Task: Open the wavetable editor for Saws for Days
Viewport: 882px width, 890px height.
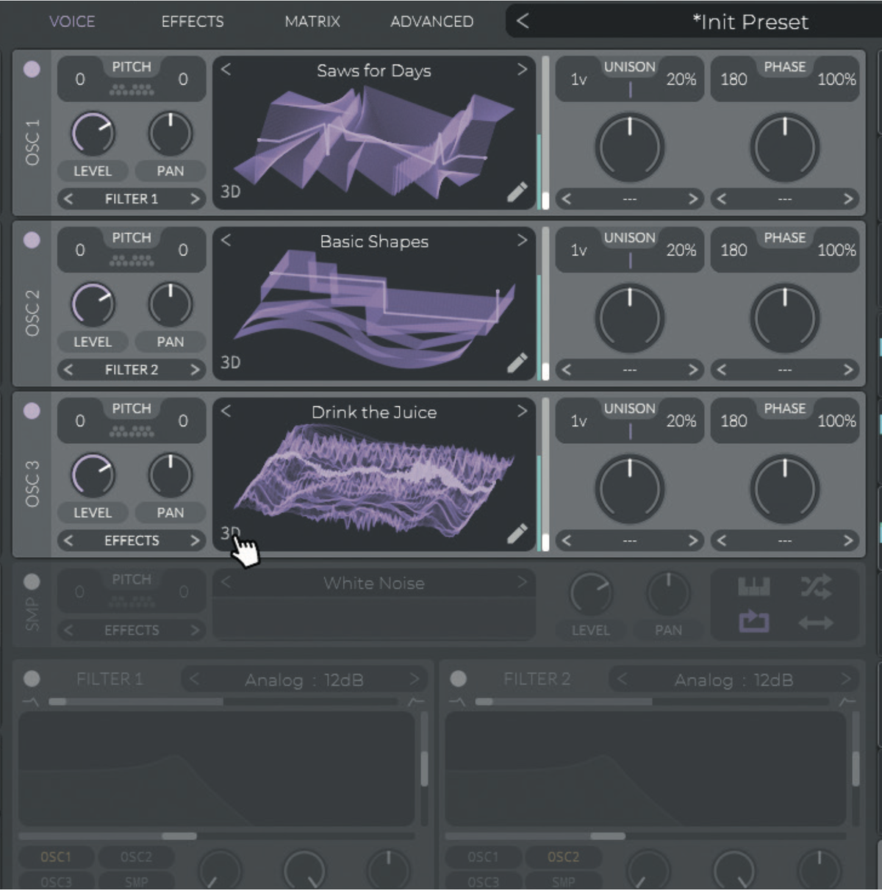Action: [518, 190]
